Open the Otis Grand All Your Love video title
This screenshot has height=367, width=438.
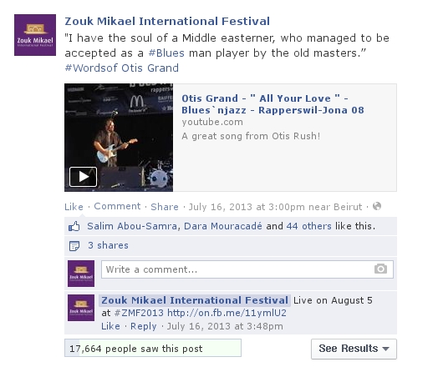pos(272,104)
